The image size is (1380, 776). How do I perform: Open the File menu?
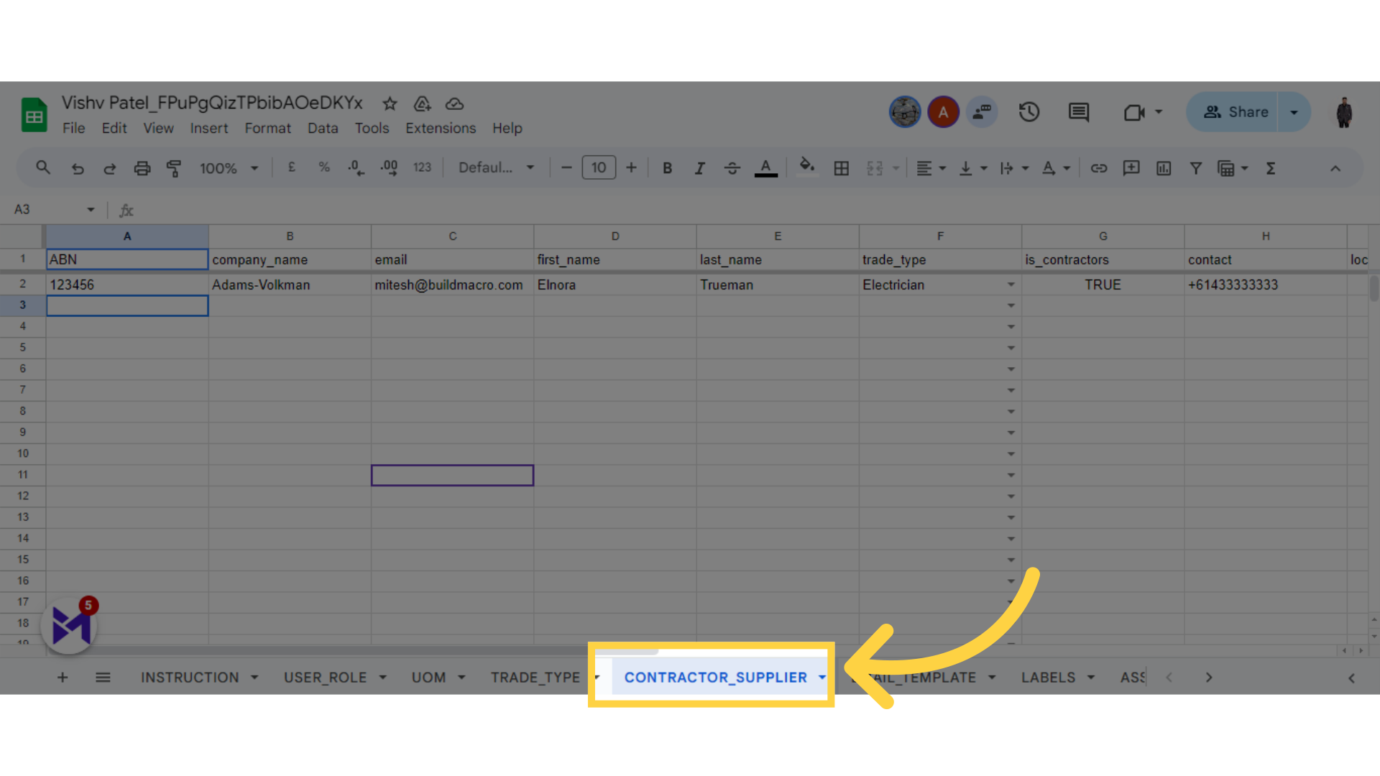(x=73, y=128)
